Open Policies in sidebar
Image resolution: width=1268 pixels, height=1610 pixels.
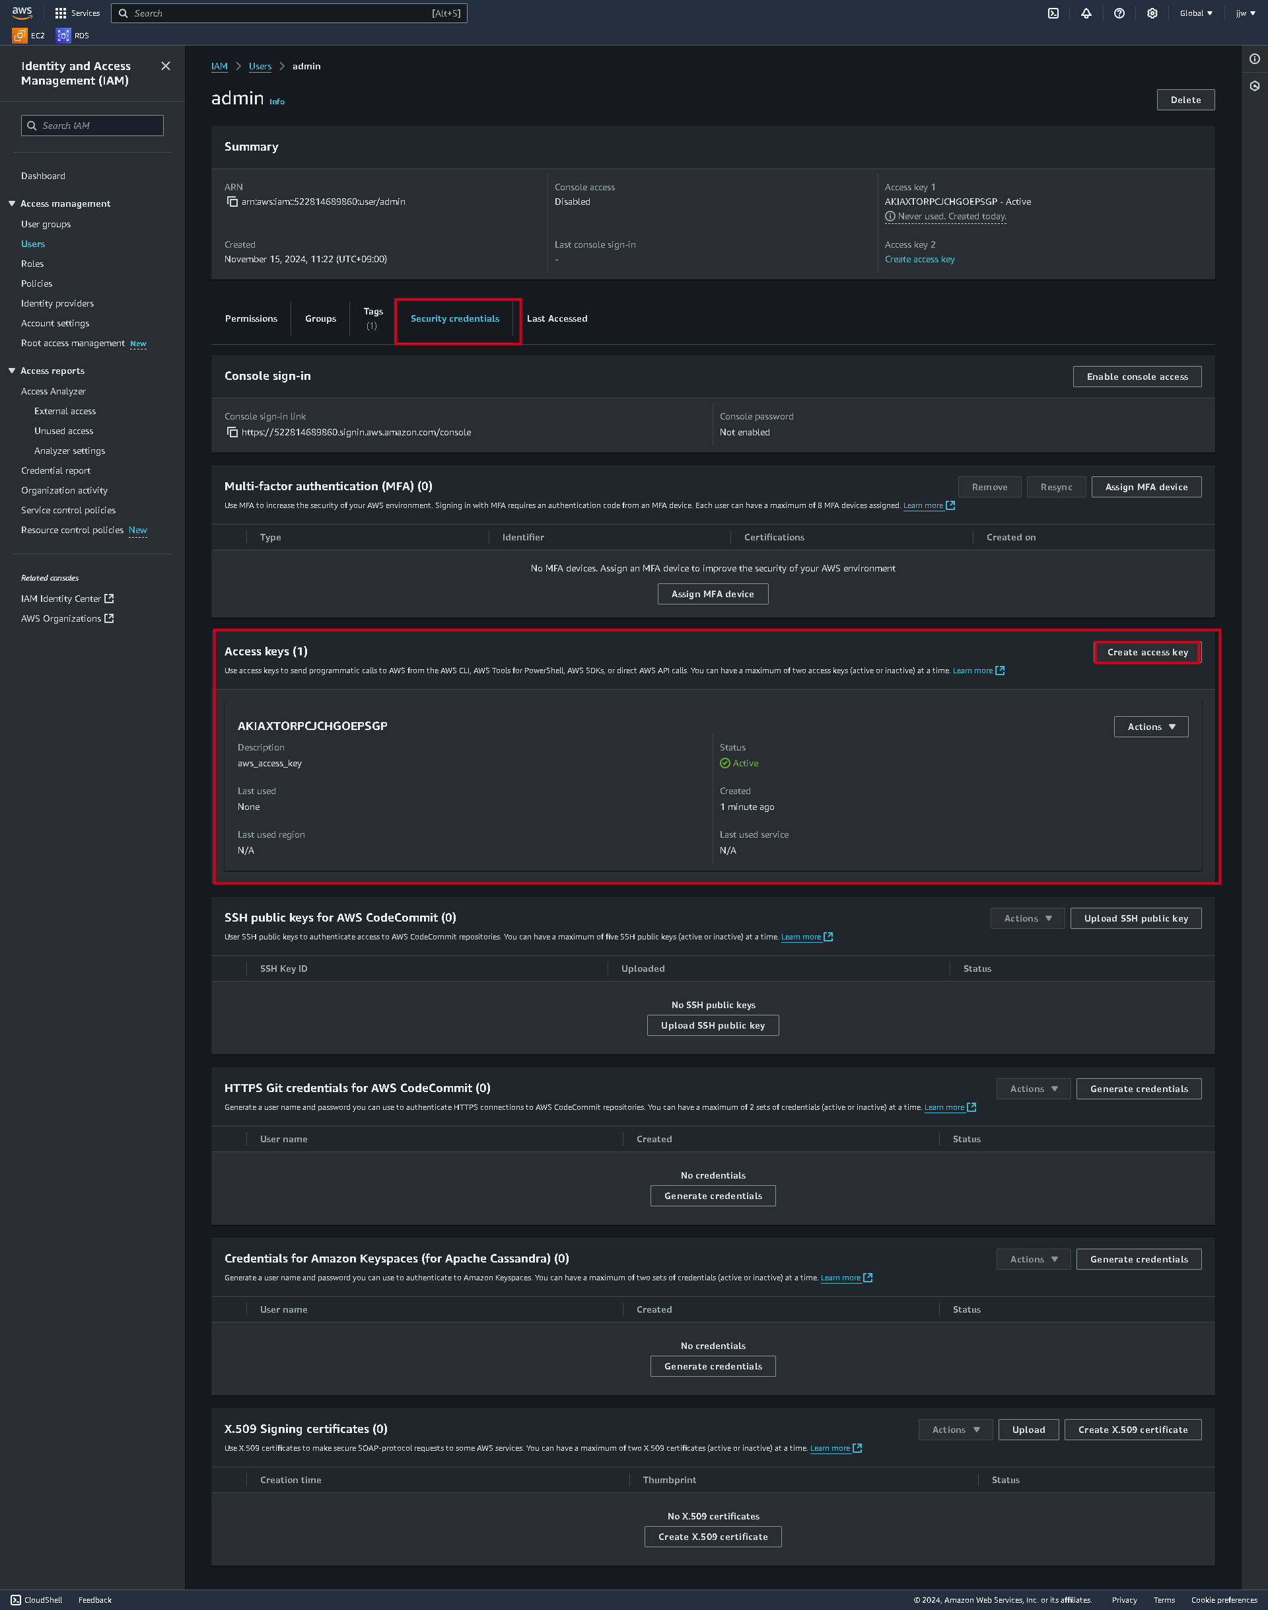[37, 283]
